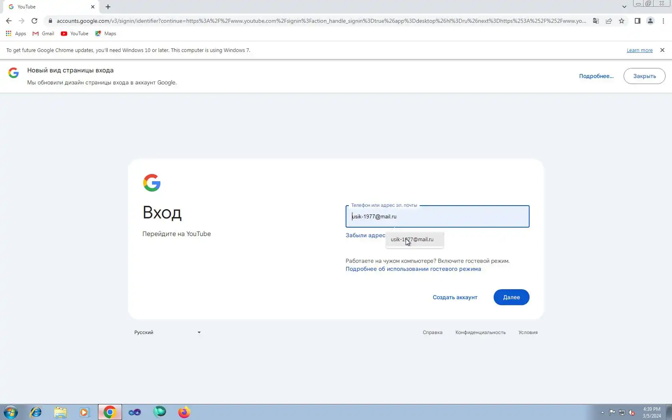Open the green round app in taskbar

(160, 412)
